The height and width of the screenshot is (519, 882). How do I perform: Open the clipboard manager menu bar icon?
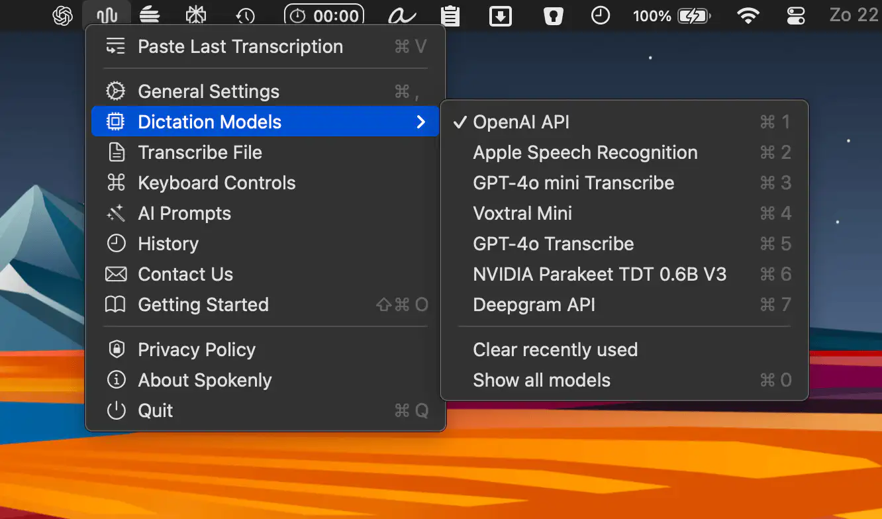[451, 15]
